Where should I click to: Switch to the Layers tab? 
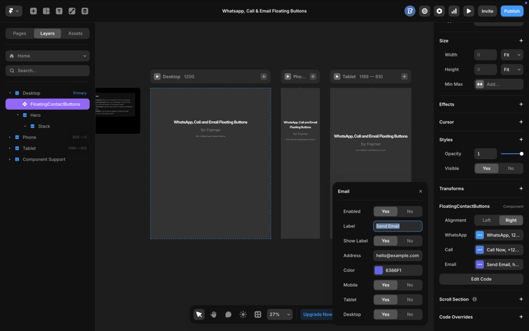click(x=47, y=33)
